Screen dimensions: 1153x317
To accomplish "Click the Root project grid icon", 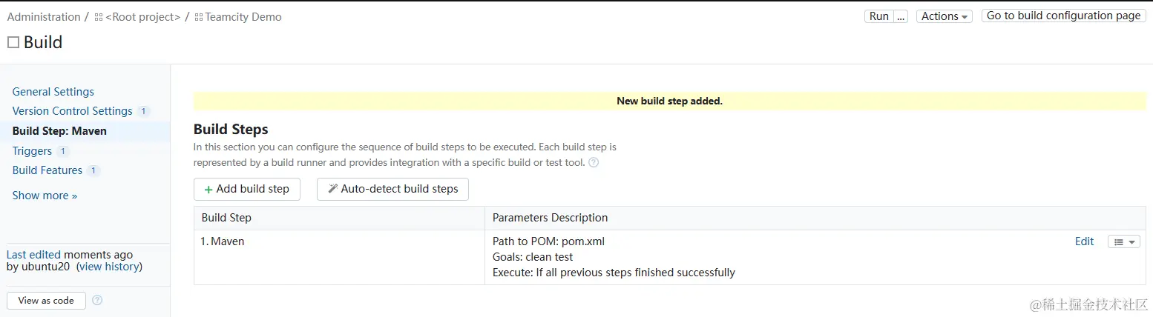I will (x=99, y=17).
